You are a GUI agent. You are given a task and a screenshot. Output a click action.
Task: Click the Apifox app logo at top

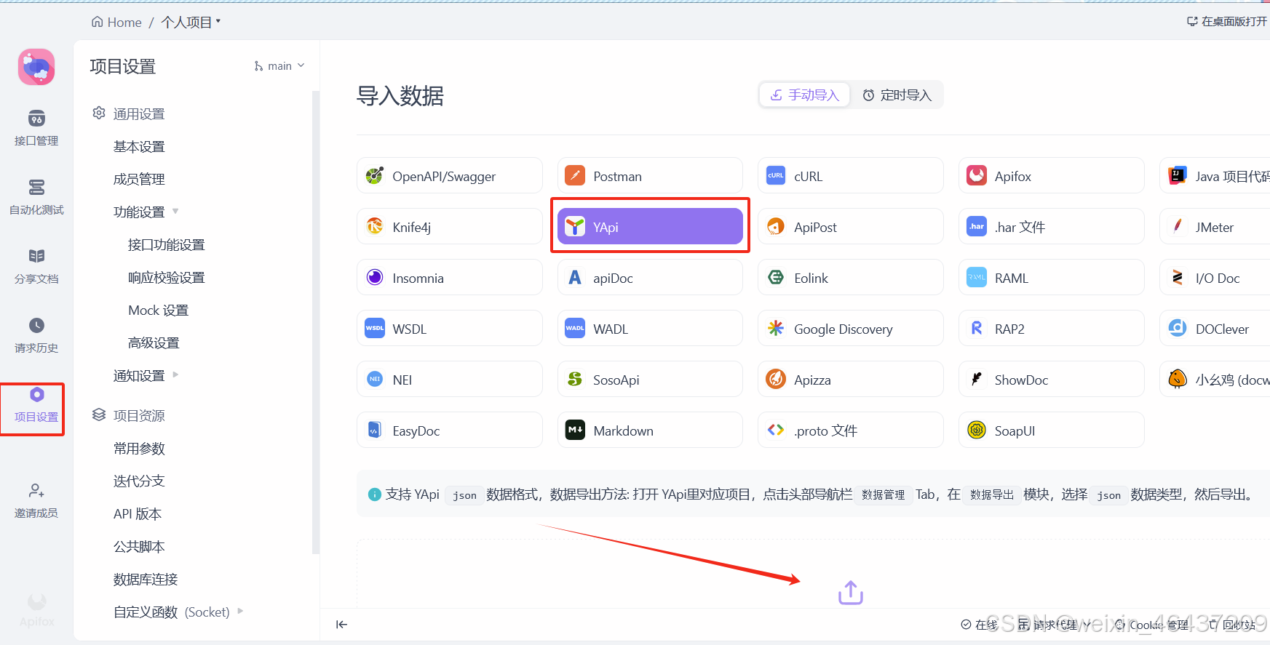(x=36, y=67)
